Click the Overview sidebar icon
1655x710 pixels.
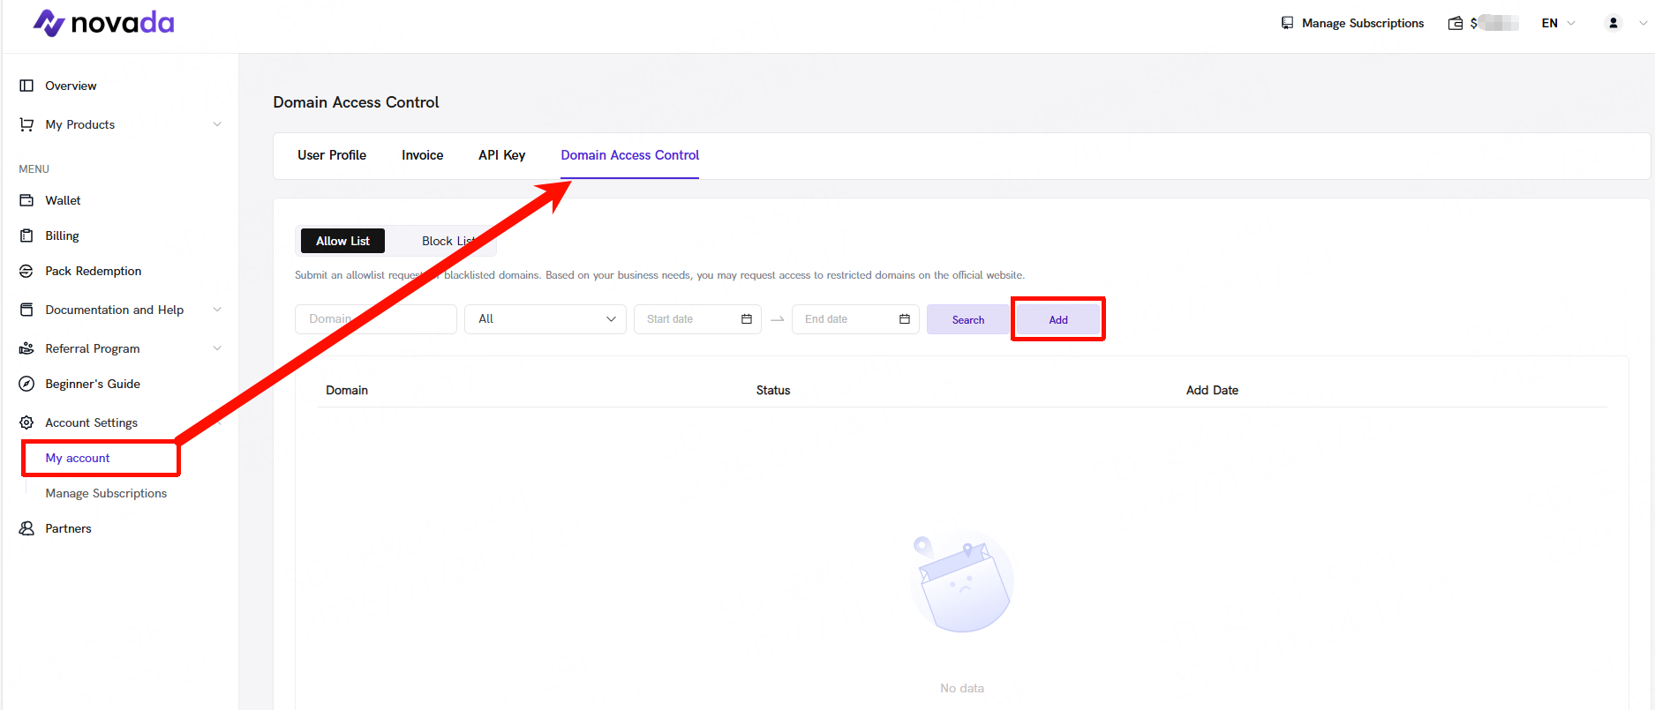coord(26,86)
